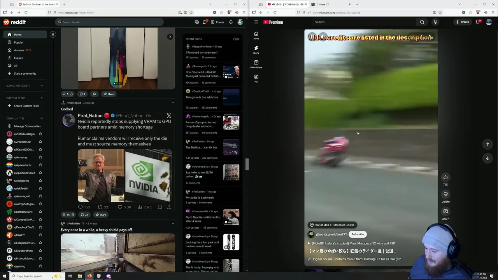This screenshot has height=280, width=498.
Task: Click YouTube search magnifier button
Action: coord(422,22)
